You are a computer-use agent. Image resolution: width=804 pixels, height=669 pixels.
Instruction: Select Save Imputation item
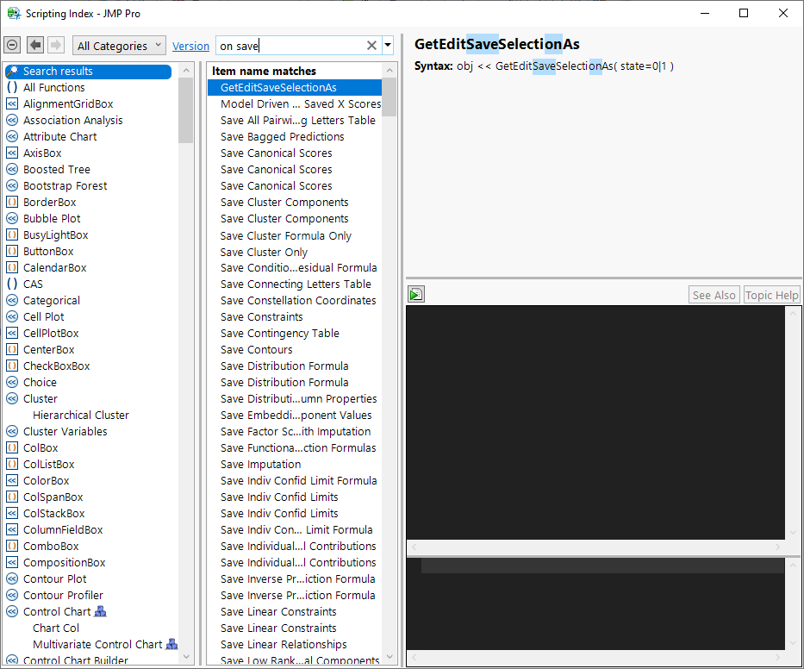point(260,464)
